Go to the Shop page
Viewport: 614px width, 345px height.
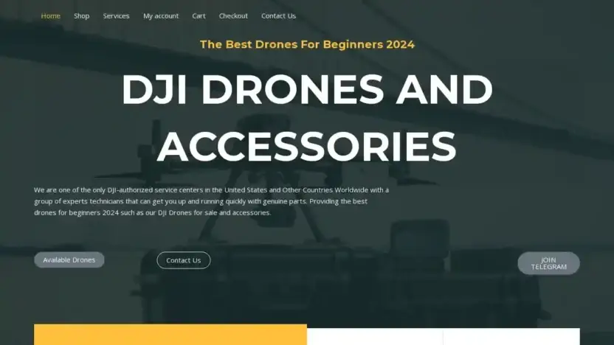tap(81, 16)
